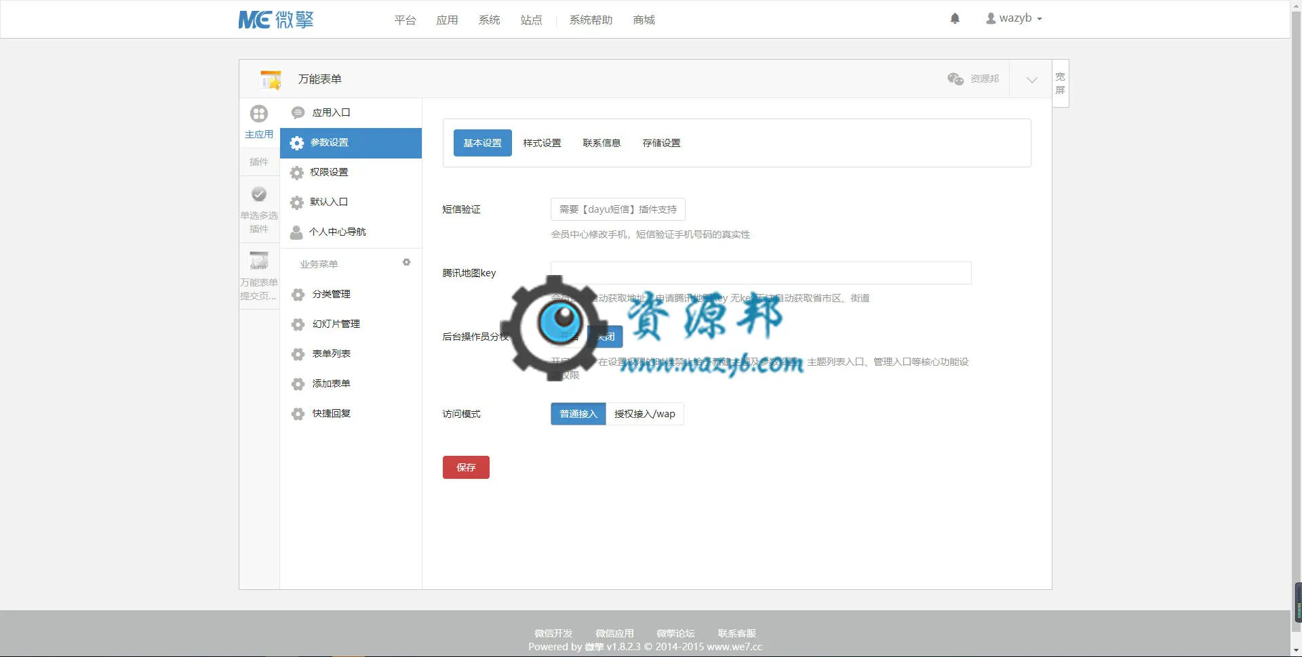Expand the panel header chevron
The image size is (1302, 657).
coord(1031,79)
